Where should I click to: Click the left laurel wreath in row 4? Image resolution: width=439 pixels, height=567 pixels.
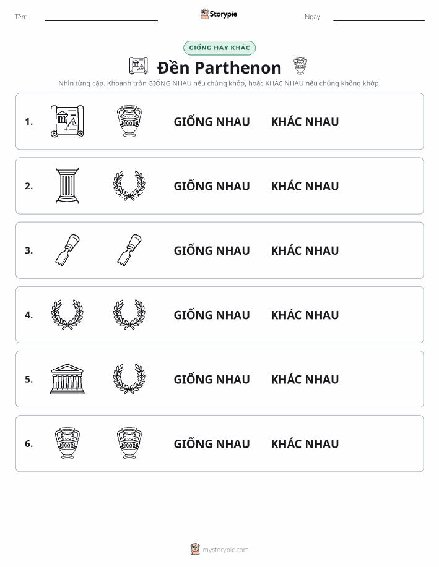(x=67, y=315)
